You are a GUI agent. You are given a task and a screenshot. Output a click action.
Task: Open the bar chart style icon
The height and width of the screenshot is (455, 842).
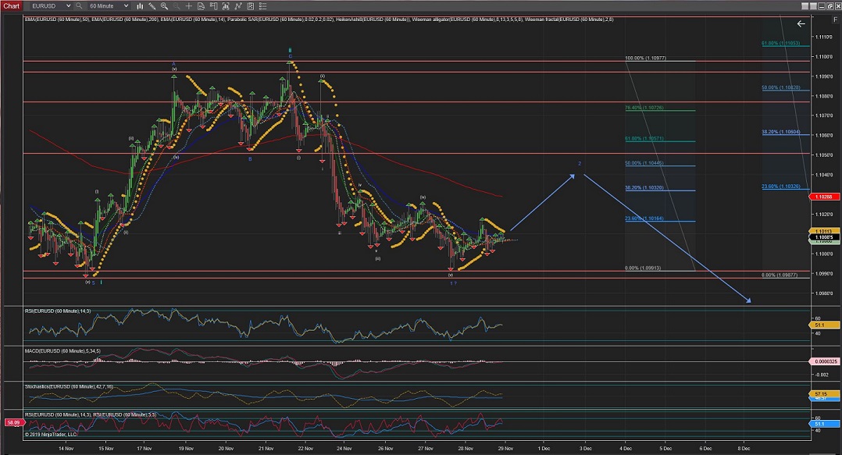click(x=140, y=6)
